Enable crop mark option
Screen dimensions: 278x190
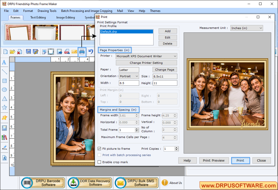point(99,162)
